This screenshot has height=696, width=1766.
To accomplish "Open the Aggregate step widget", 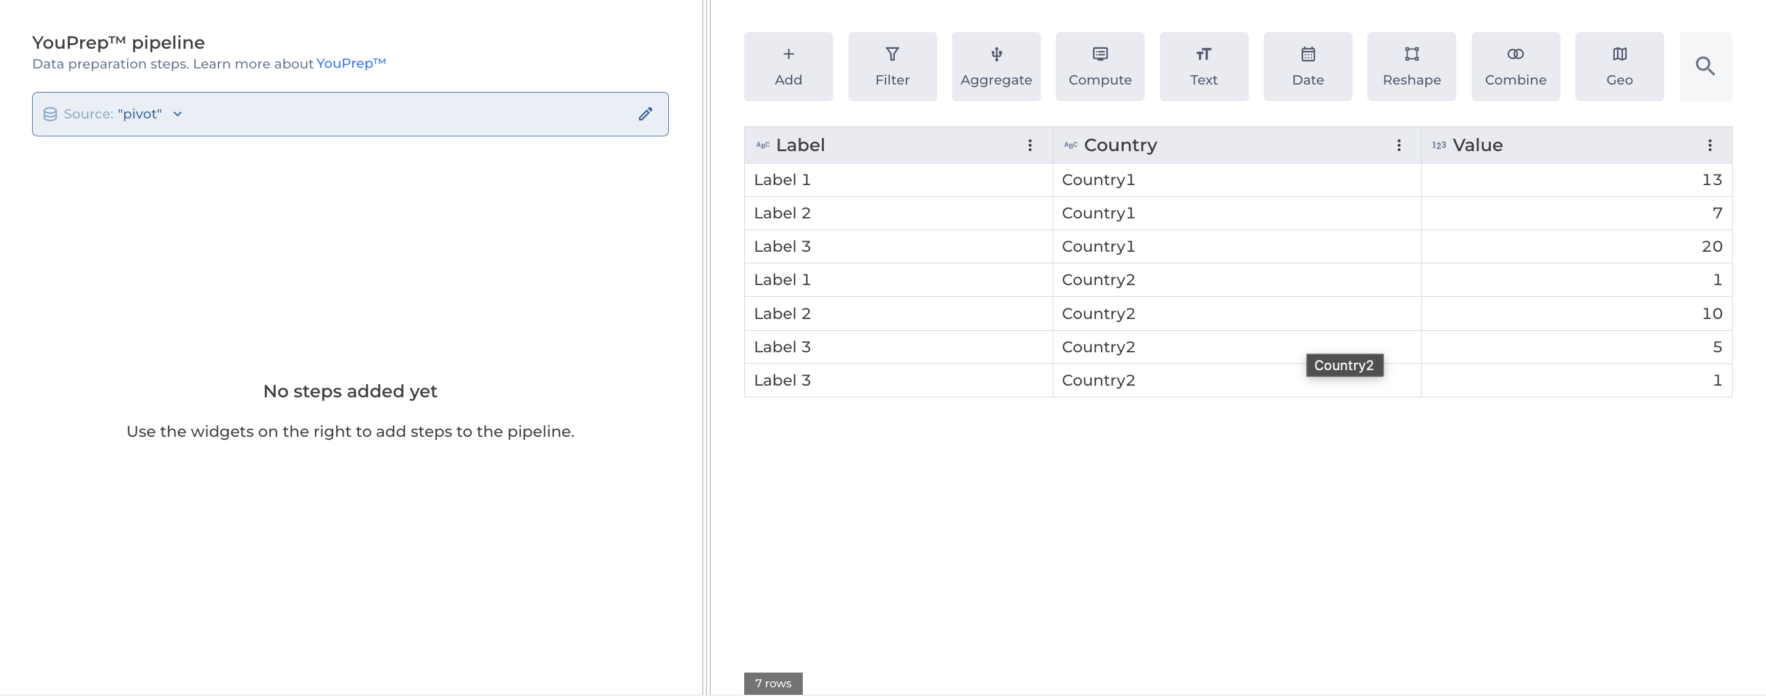I will click(995, 67).
